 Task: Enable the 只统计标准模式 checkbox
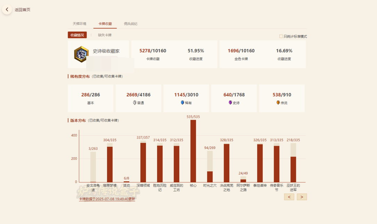point(281,36)
